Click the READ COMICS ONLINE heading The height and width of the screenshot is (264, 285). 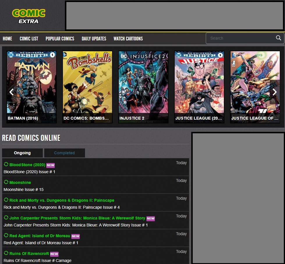coord(31,138)
